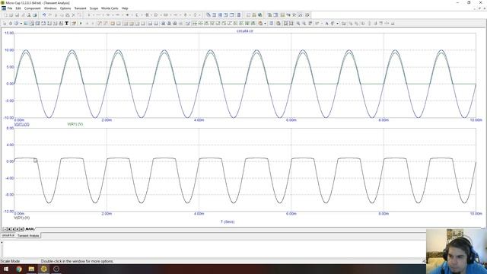Image resolution: width=487 pixels, height=274 pixels.
Task: Click the letter A font icon
Action: tap(326, 24)
